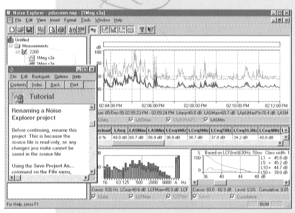Click the data table scroll right arrow
The width and height of the screenshot is (295, 213).
[280, 143]
